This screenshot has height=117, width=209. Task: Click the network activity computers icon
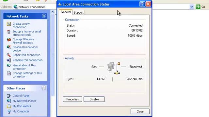114,68
